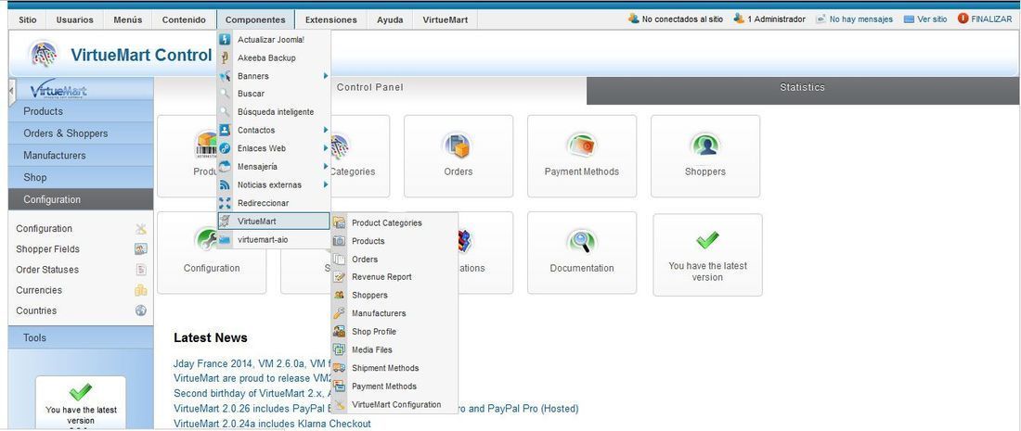Click Currencies in the sidebar

(x=39, y=291)
